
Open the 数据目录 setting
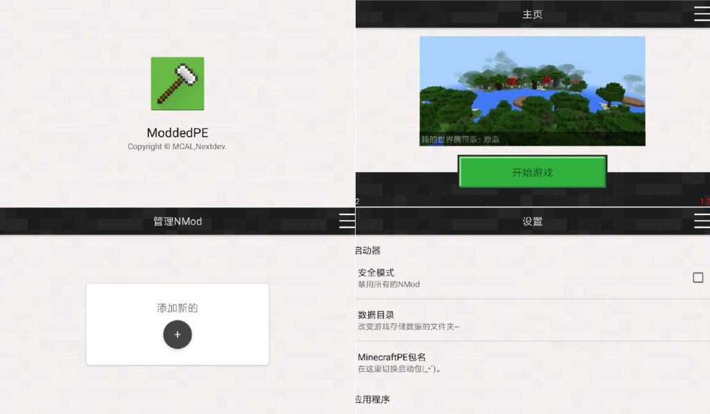(x=532, y=320)
